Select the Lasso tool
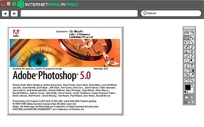 (186, 42)
